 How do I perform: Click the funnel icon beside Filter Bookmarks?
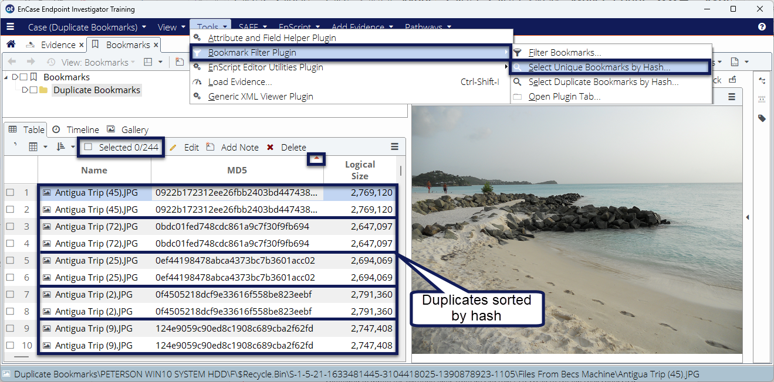coord(518,53)
